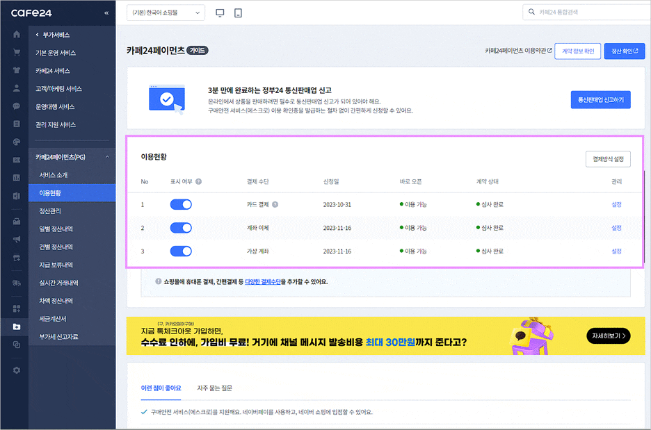Image resolution: width=651 pixels, height=430 pixels.
Task: Open the apps grid icon in sidebar
Action: 17,308
